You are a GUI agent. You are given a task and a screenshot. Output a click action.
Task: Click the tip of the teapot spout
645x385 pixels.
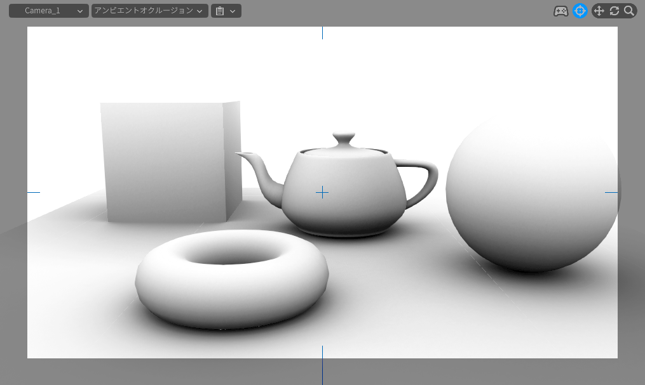pos(240,153)
